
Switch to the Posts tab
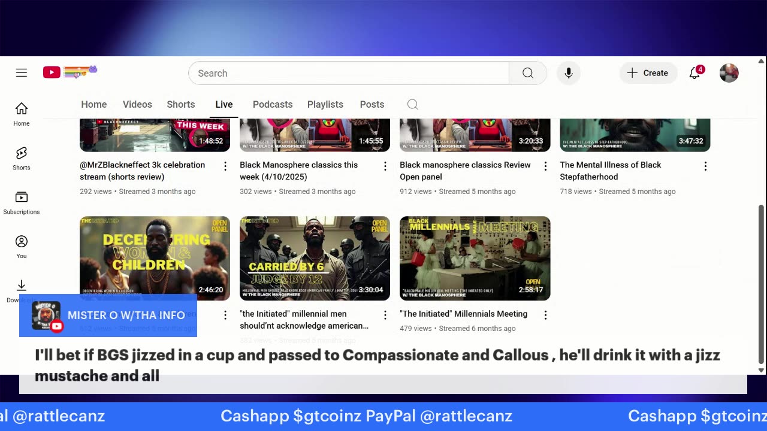372,104
